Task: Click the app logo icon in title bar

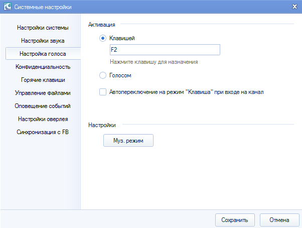Action: tap(8, 7)
